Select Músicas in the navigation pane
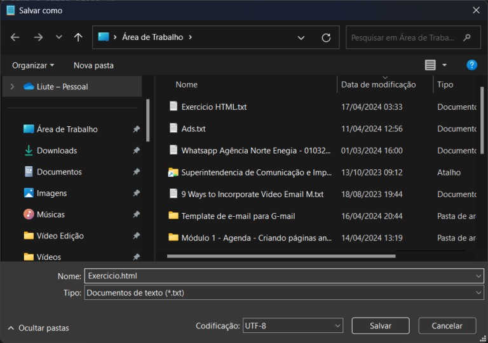 [51, 214]
